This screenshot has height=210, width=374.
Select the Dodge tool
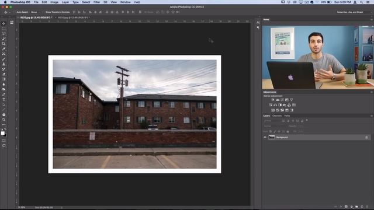coord(4,89)
